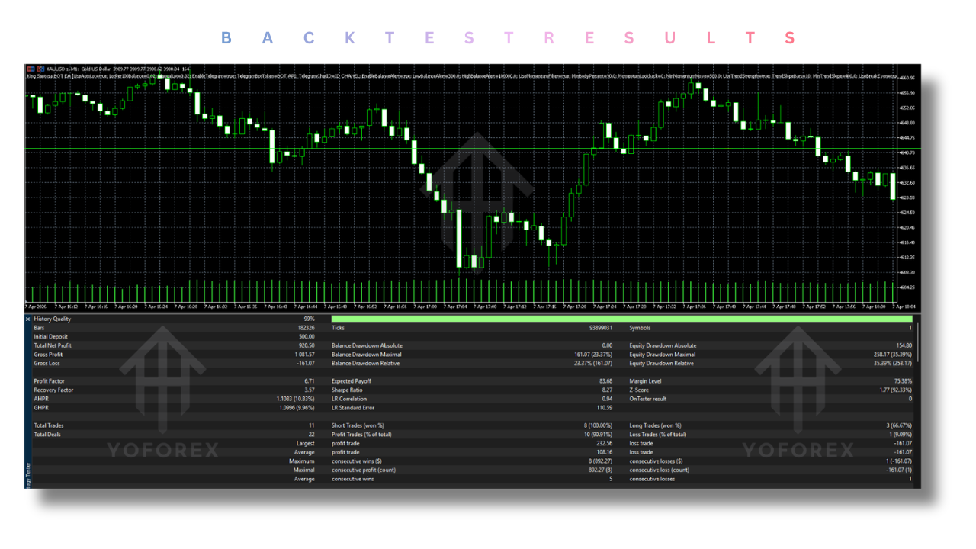976x549 pixels.
Task: Click the 'Equity Drawdown Relative' label
Action: [x=662, y=364]
